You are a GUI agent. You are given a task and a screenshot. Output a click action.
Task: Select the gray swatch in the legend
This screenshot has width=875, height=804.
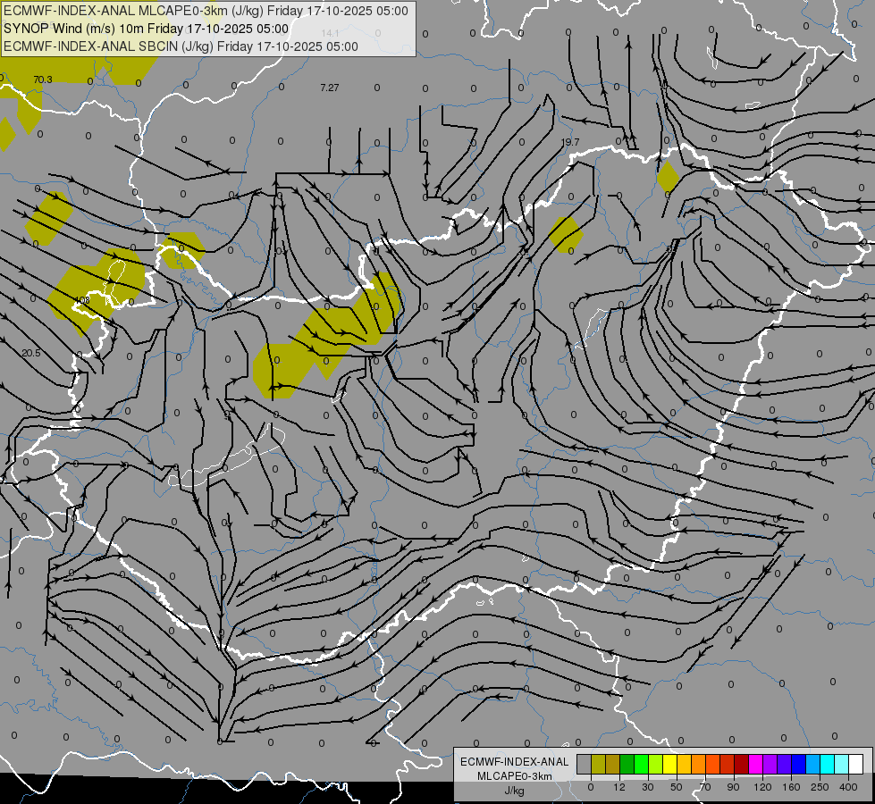pos(585,765)
